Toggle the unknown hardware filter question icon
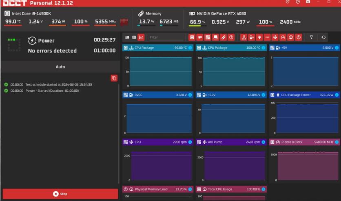341x201 pixels. [x=231, y=37]
